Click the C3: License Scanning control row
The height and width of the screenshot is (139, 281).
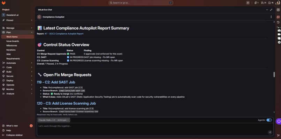[80, 60]
